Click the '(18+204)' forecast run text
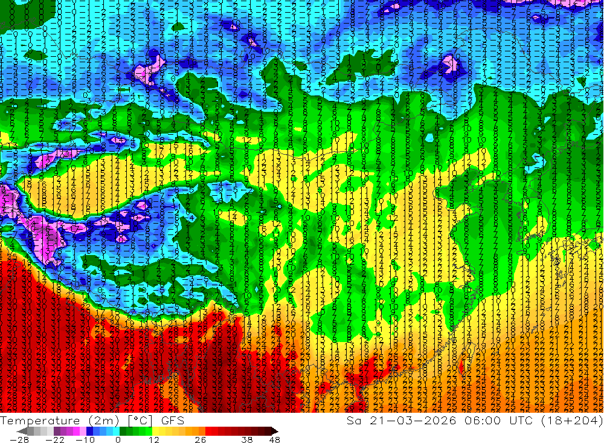Viewport: 604px width, 443px height. click(571, 421)
